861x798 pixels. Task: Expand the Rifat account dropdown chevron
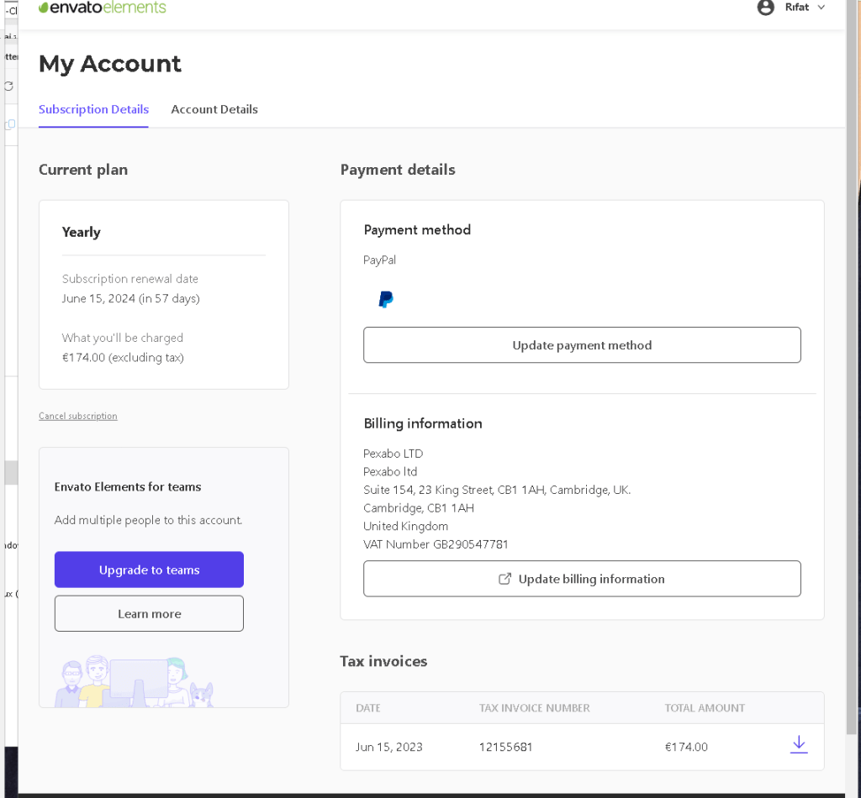click(x=821, y=7)
